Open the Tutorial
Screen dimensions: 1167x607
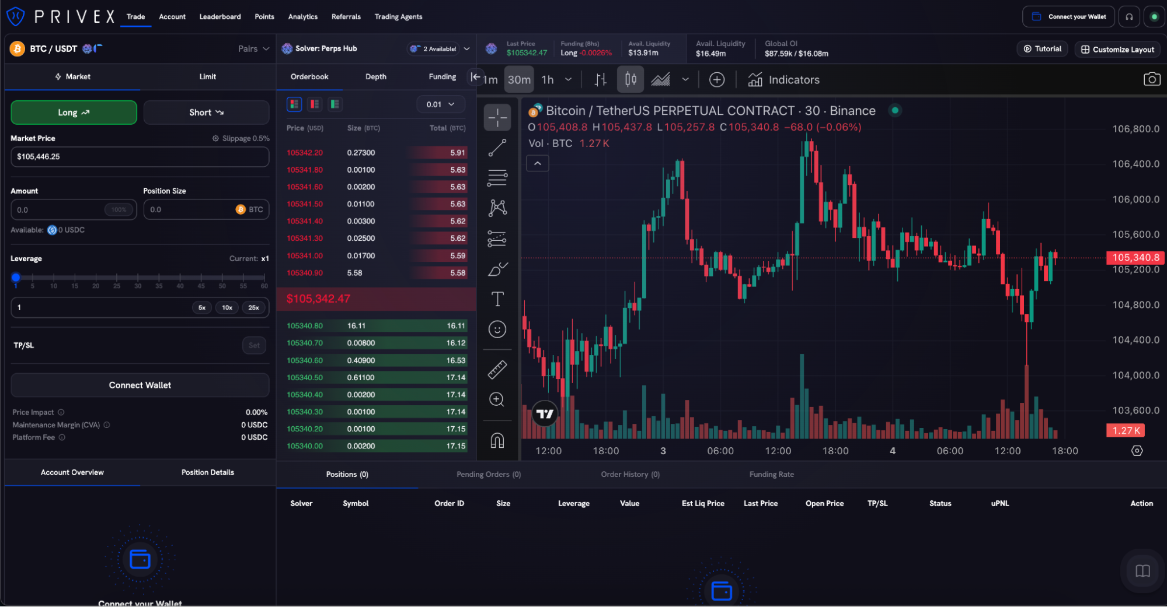tap(1042, 48)
